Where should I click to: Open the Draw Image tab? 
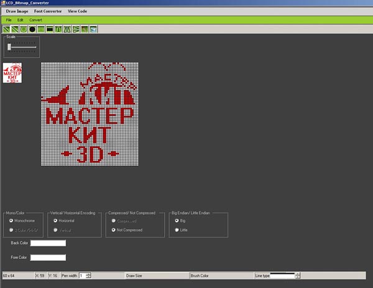point(17,11)
